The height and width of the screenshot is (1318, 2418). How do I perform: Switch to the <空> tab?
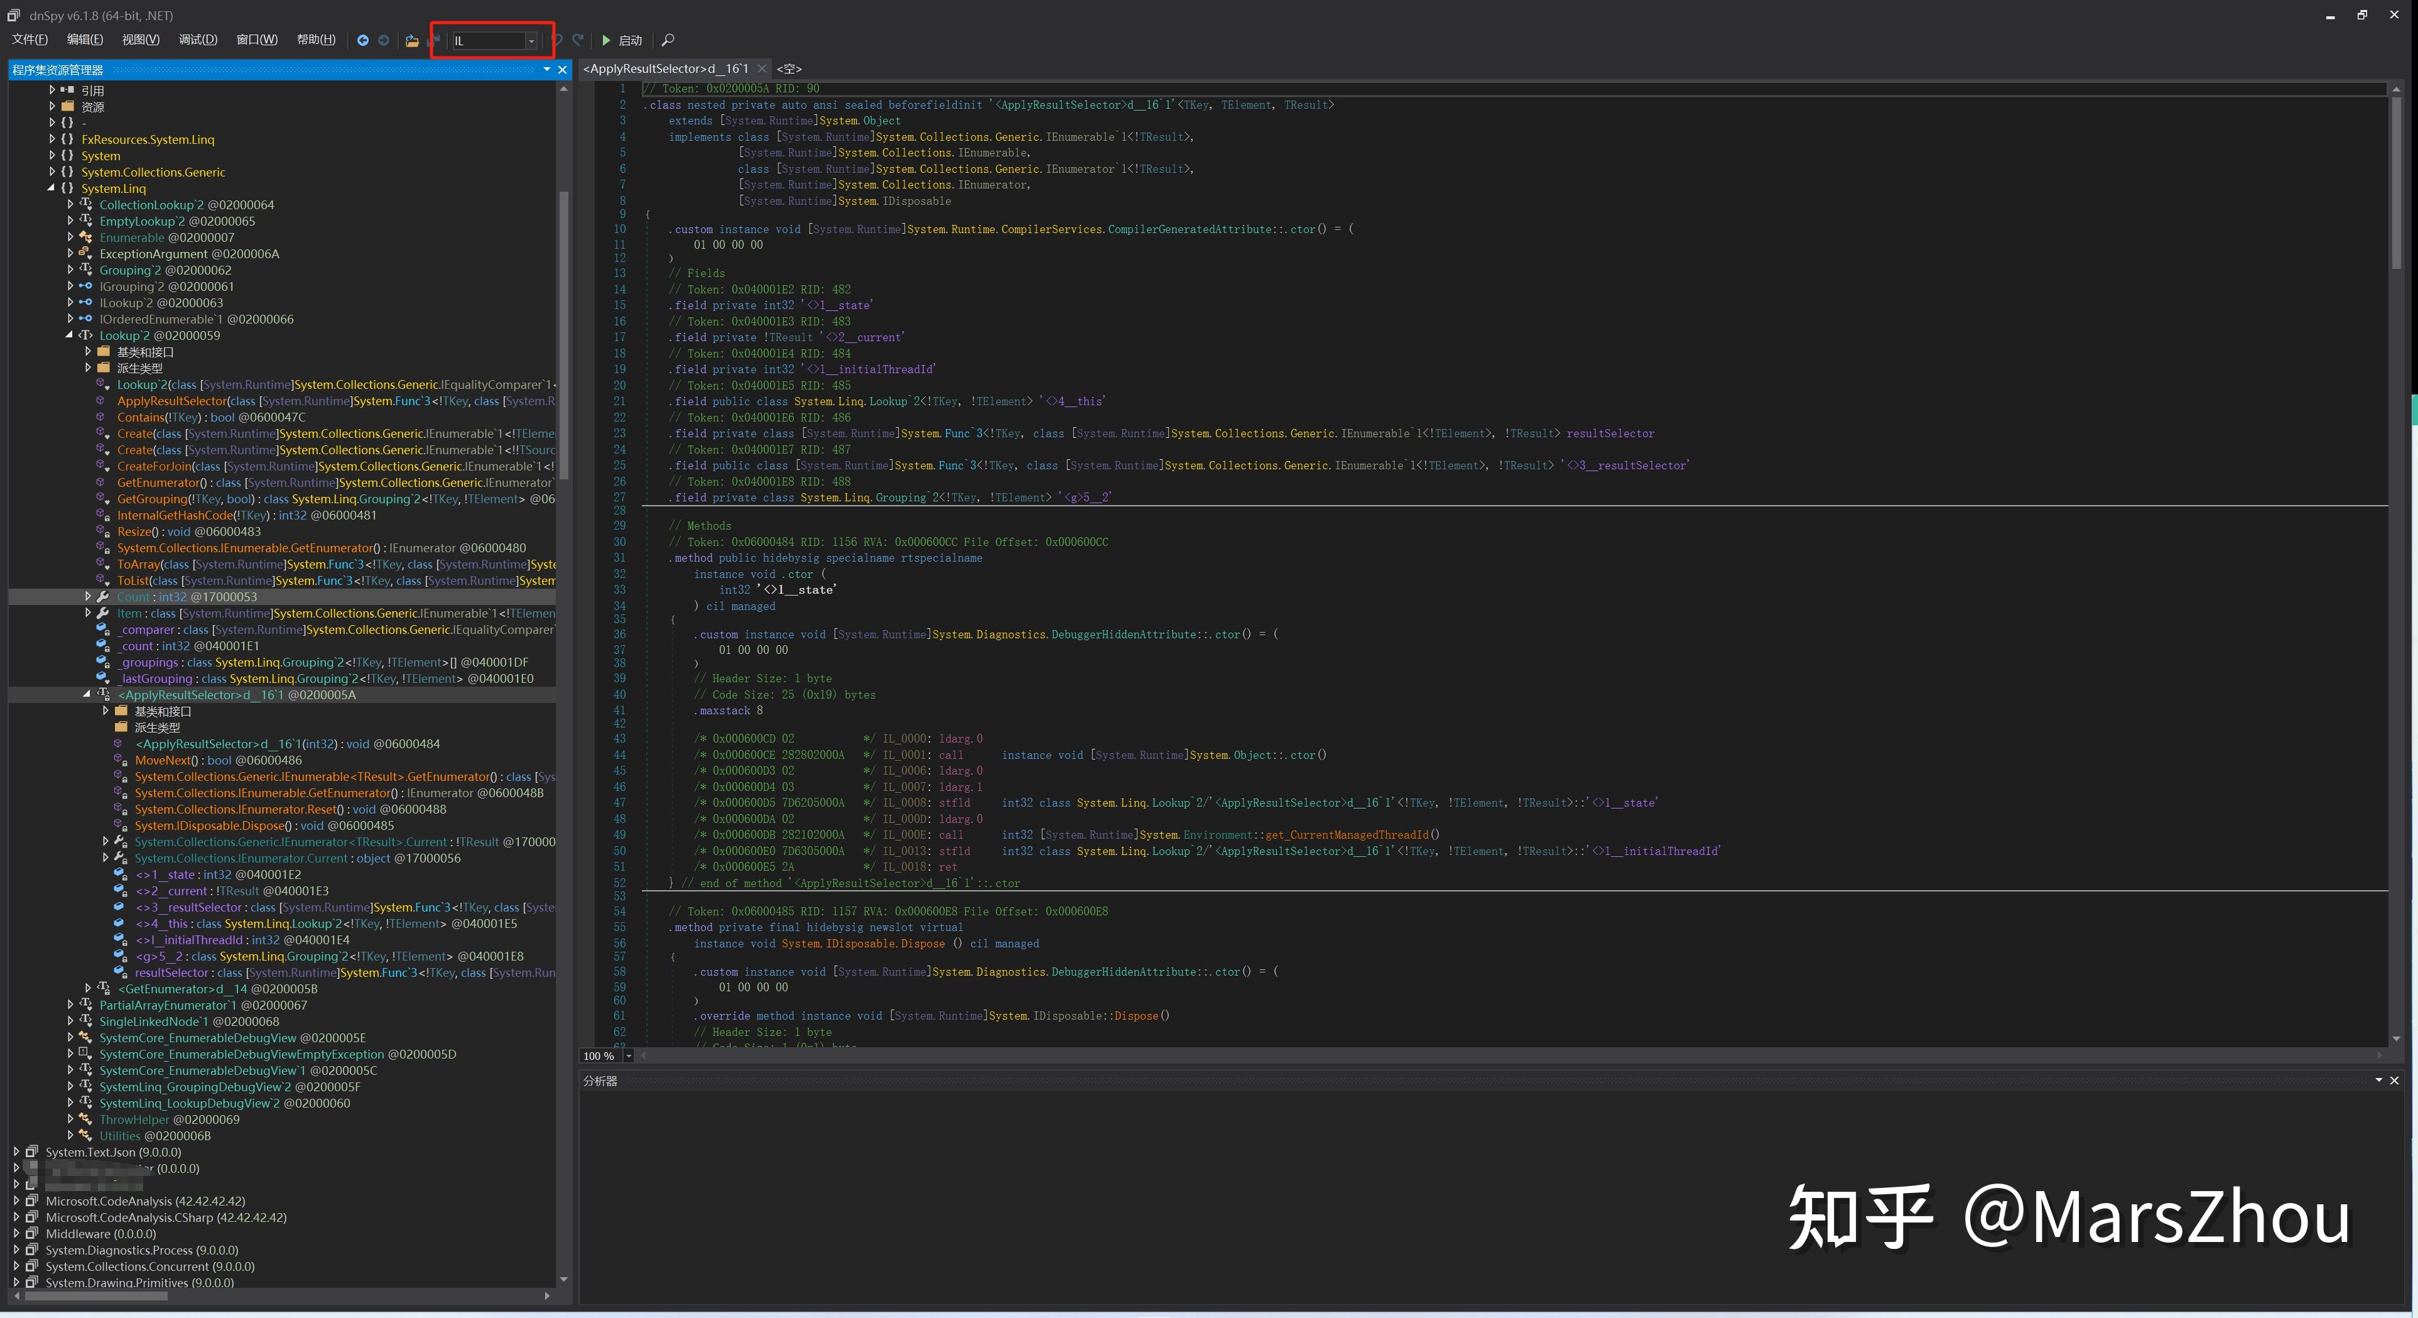coord(788,68)
